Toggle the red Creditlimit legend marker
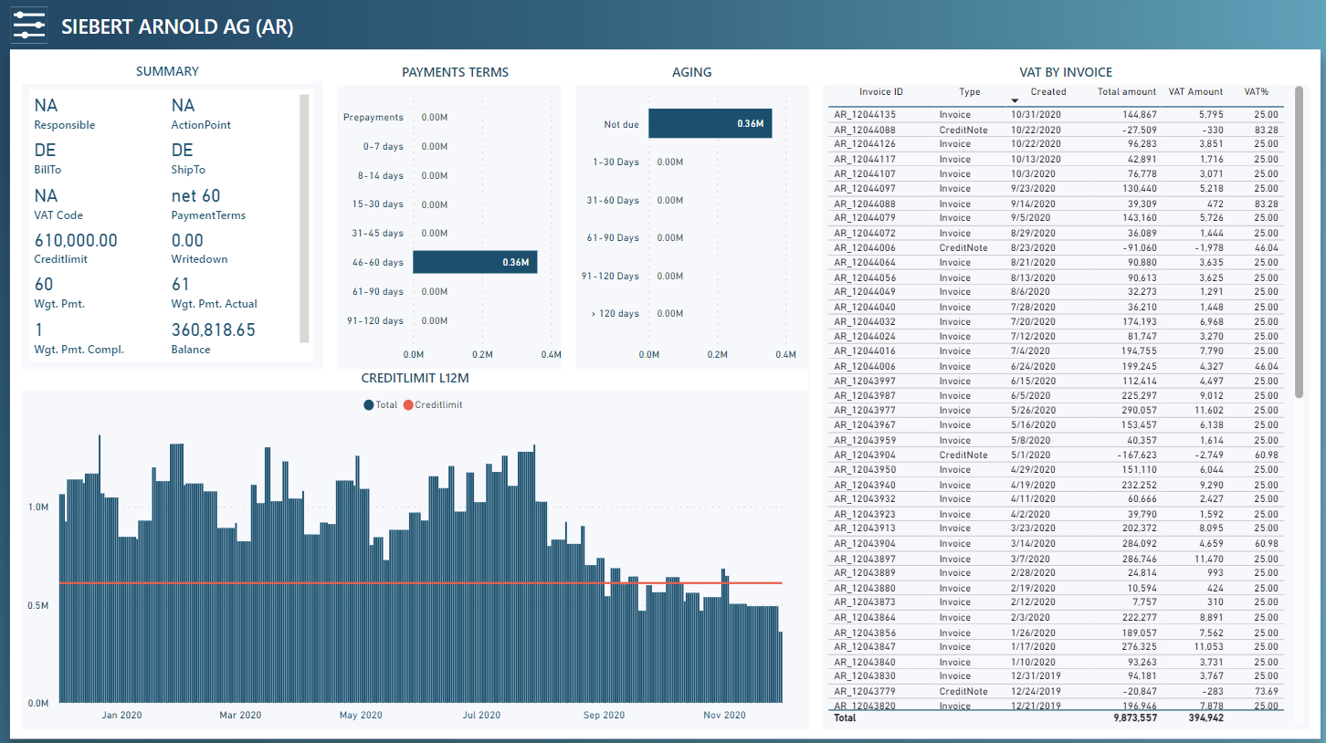 click(x=408, y=404)
